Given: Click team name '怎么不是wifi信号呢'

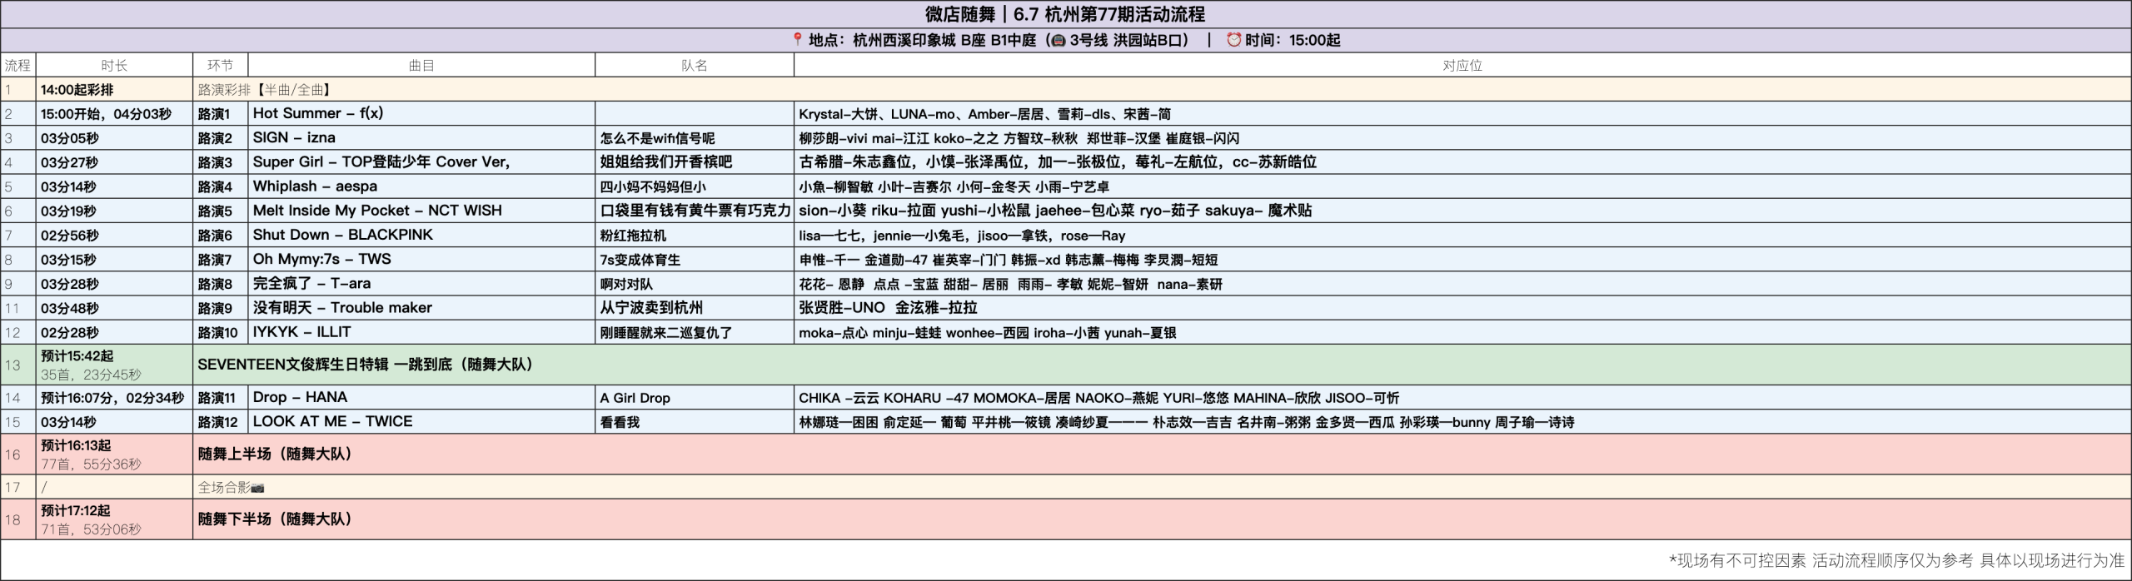Looking at the screenshot, I should pos(657,138).
